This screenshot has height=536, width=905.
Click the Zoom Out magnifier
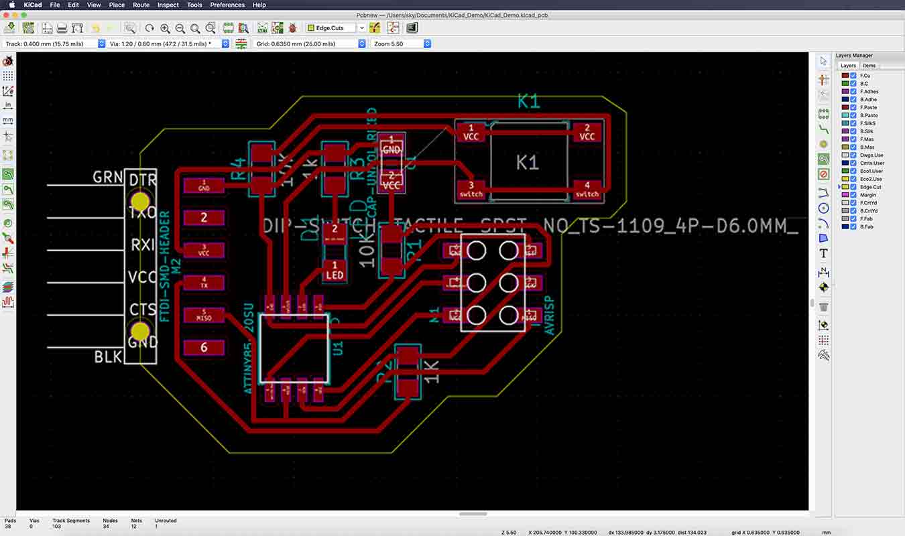tap(180, 28)
